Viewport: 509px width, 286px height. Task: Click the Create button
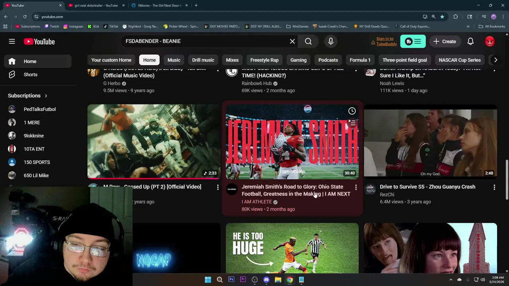[x=445, y=41]
